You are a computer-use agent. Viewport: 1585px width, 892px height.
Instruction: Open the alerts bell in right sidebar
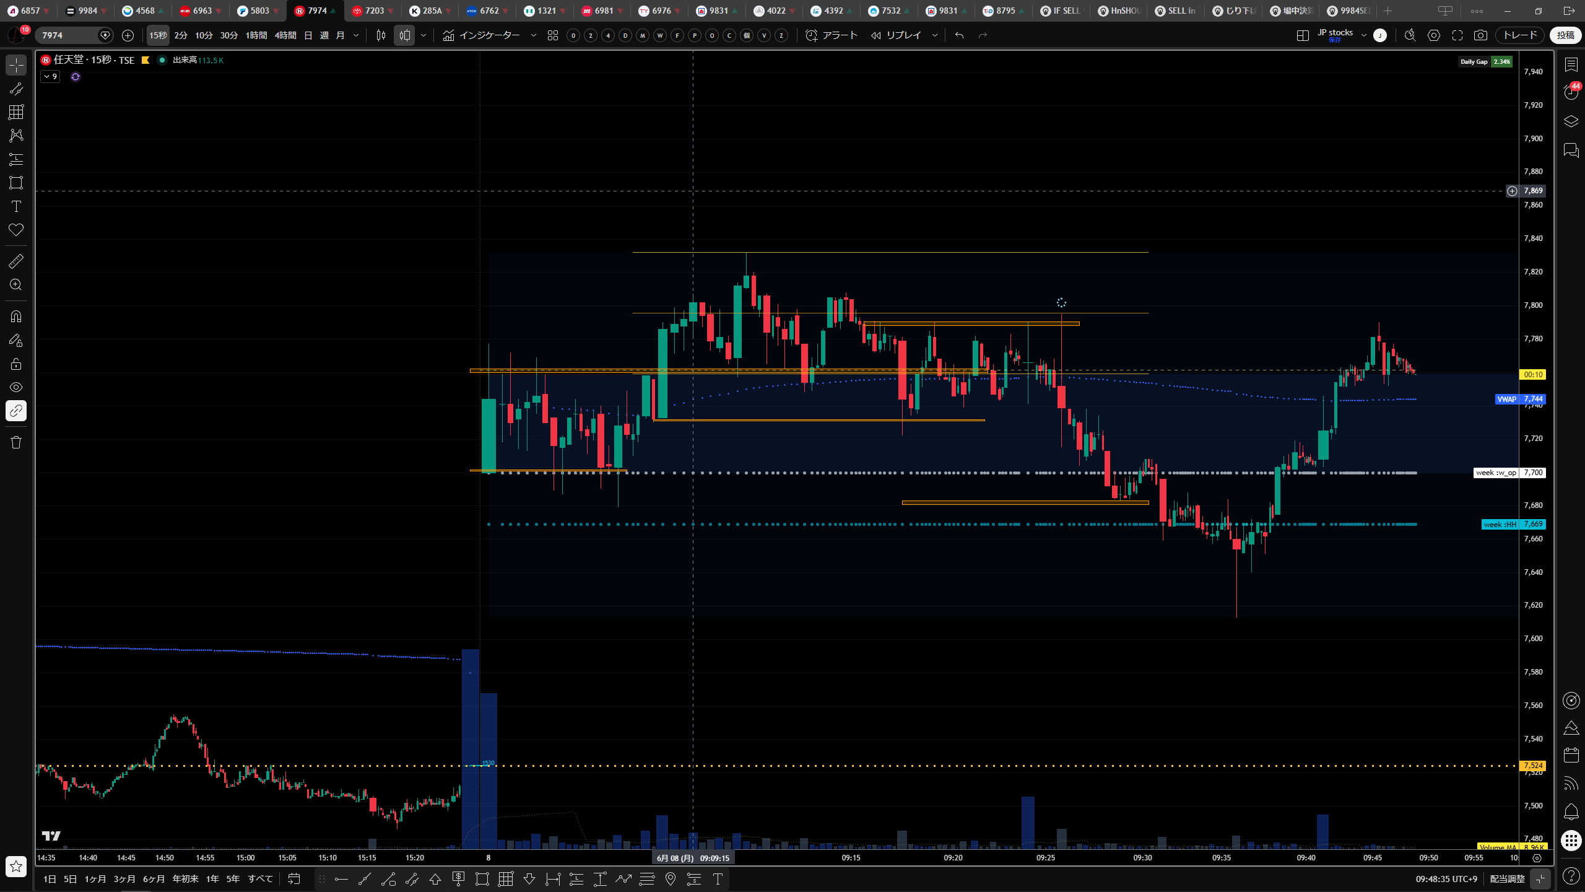(x=1571, y=811)
